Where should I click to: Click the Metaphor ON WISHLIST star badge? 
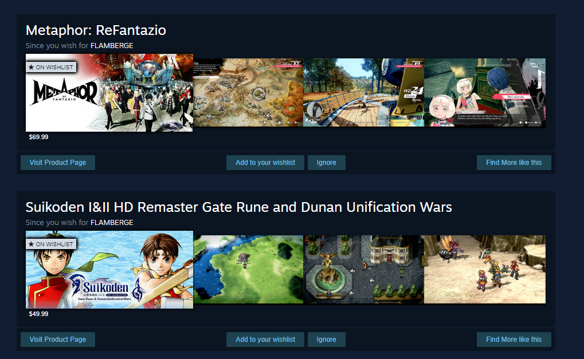(52, 68)
